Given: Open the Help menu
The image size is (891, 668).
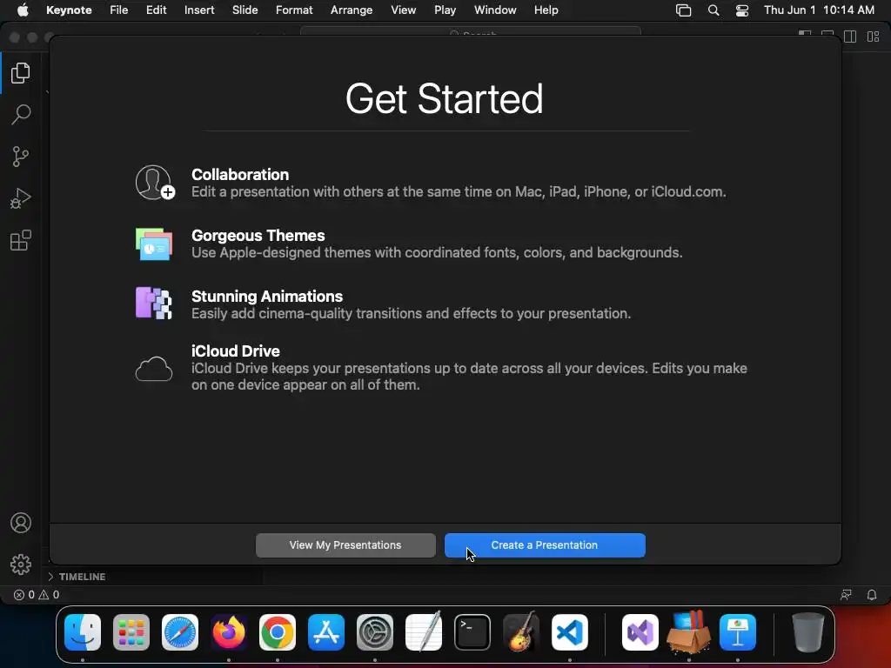Looking at the screenshot, I should tap(546, 10).
